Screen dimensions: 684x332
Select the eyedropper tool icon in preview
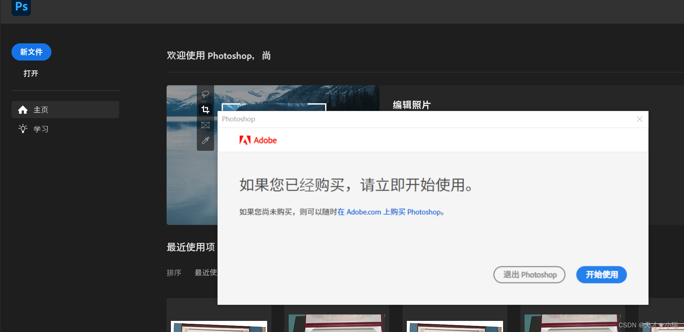coord(205,140)
